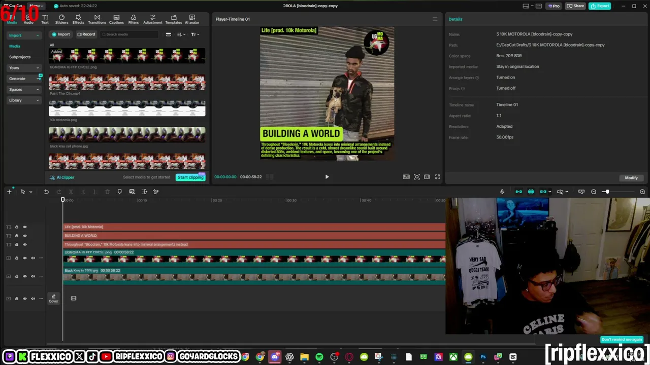The image size is (650, 365).
Task: Click the storyboard icon beside the Cover button
Action: (x=74, y=299)
